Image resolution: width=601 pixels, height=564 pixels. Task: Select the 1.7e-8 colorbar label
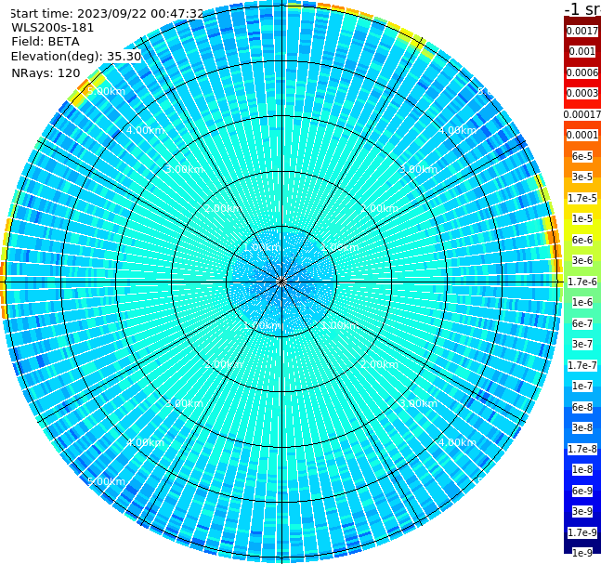[x=582, y=449]
